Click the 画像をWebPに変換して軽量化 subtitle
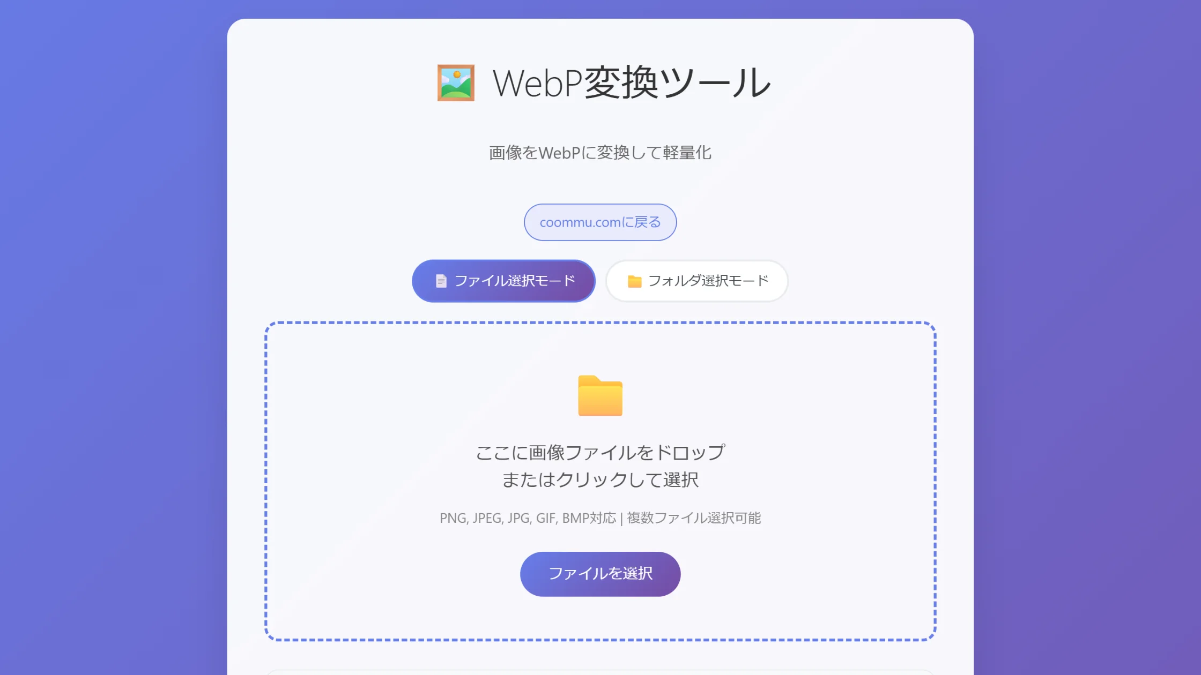The width and height of the screenshot is (1201, 675). 600,153
